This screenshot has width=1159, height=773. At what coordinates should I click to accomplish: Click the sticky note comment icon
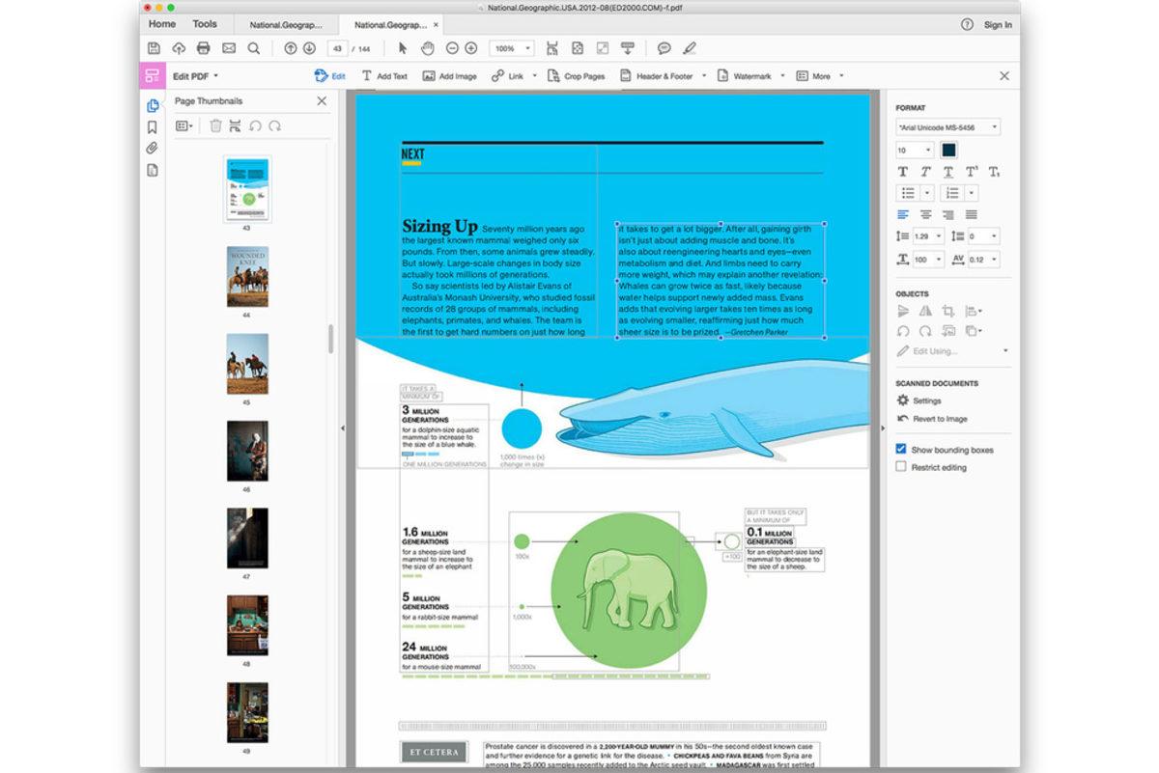point(663,47)
